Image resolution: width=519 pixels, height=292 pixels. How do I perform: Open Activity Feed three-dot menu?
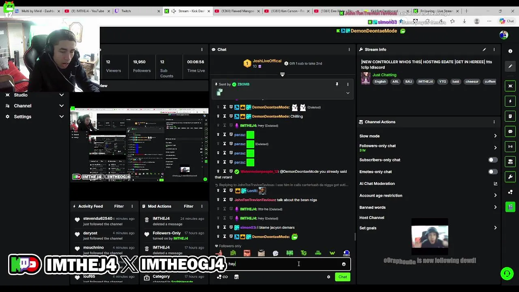(x=132, y=206)
